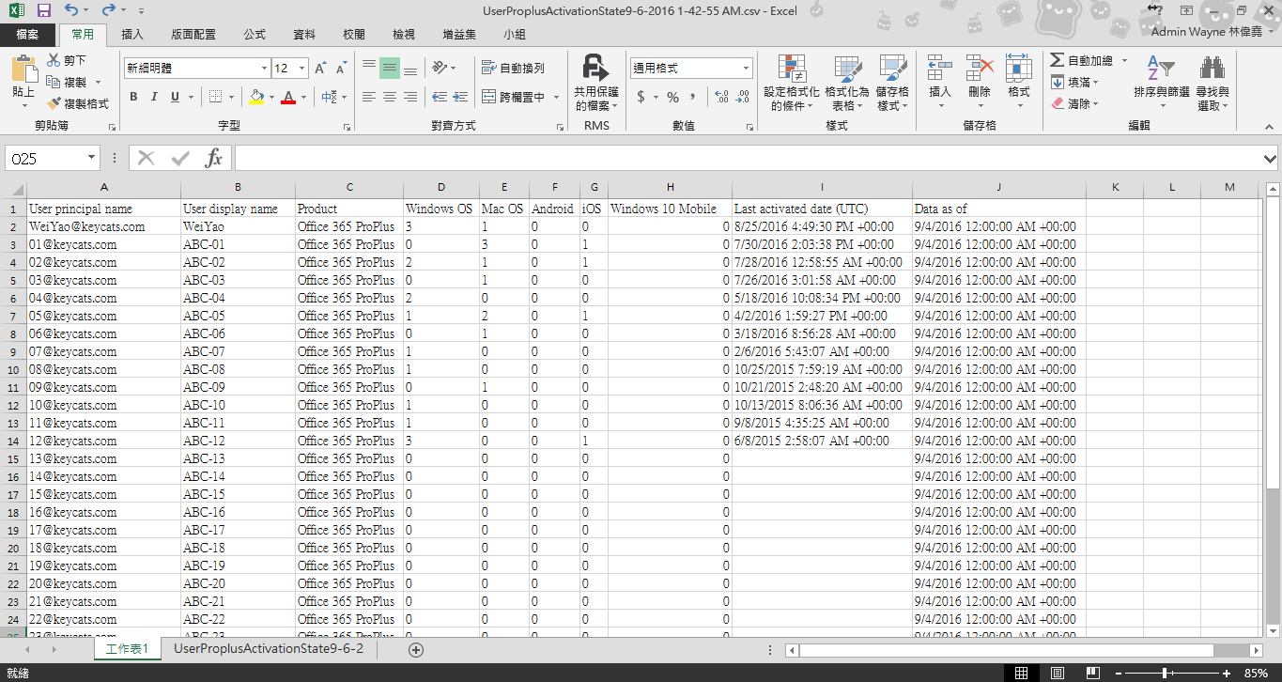This screenshot has width=1282, height=682.
Task: Expand the Name Box dropdown arrow
Action: 91,159
